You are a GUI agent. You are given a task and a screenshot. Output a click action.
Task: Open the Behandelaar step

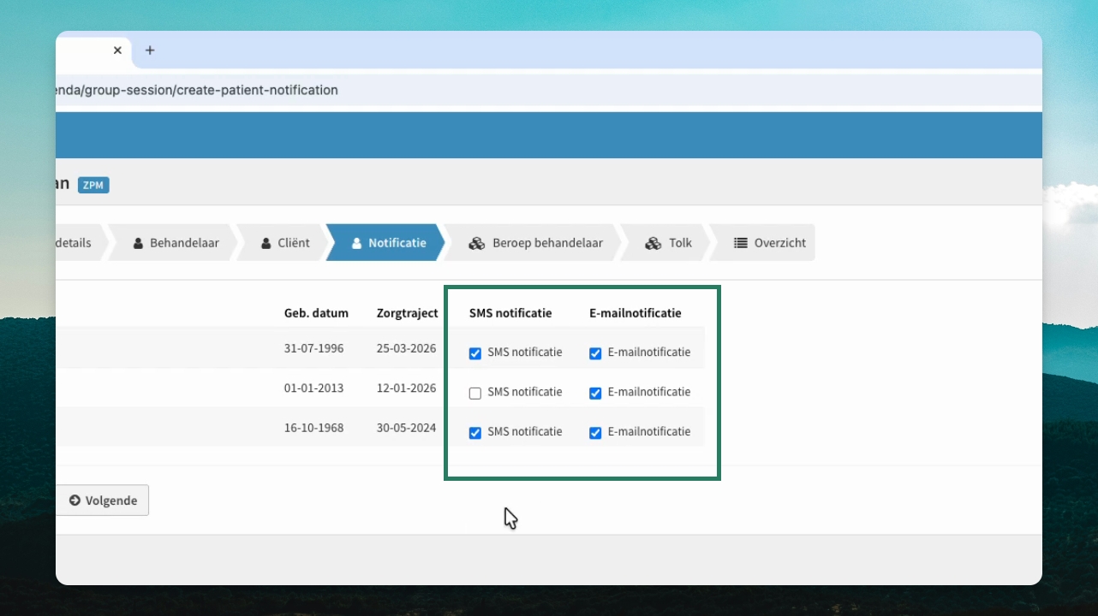pos(176,242)
